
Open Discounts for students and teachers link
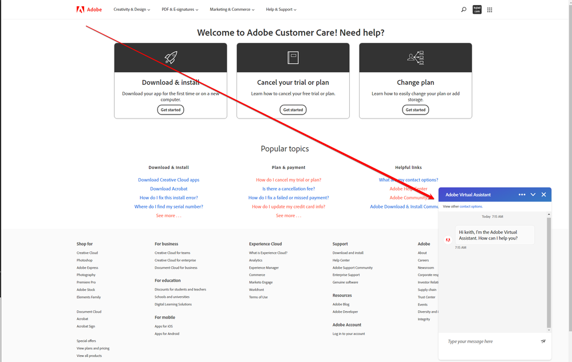click(180, 289)
